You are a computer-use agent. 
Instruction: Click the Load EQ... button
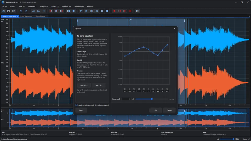(84, 85)
